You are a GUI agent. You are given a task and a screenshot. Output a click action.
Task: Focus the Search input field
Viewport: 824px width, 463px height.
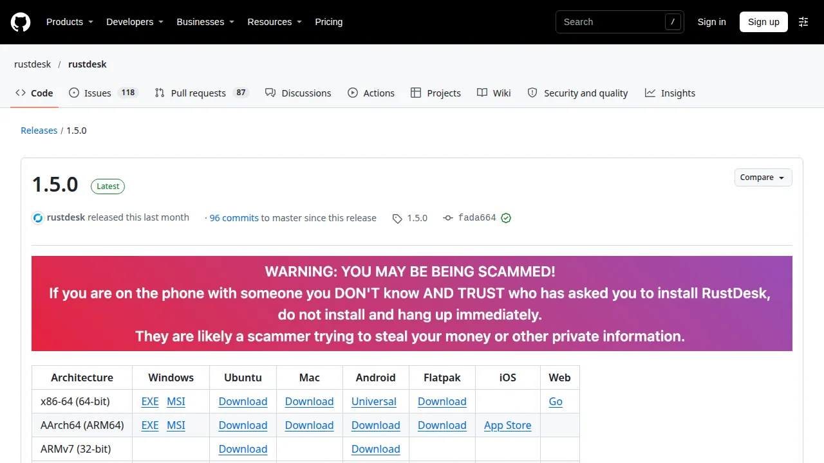click(x=619, y=22)
